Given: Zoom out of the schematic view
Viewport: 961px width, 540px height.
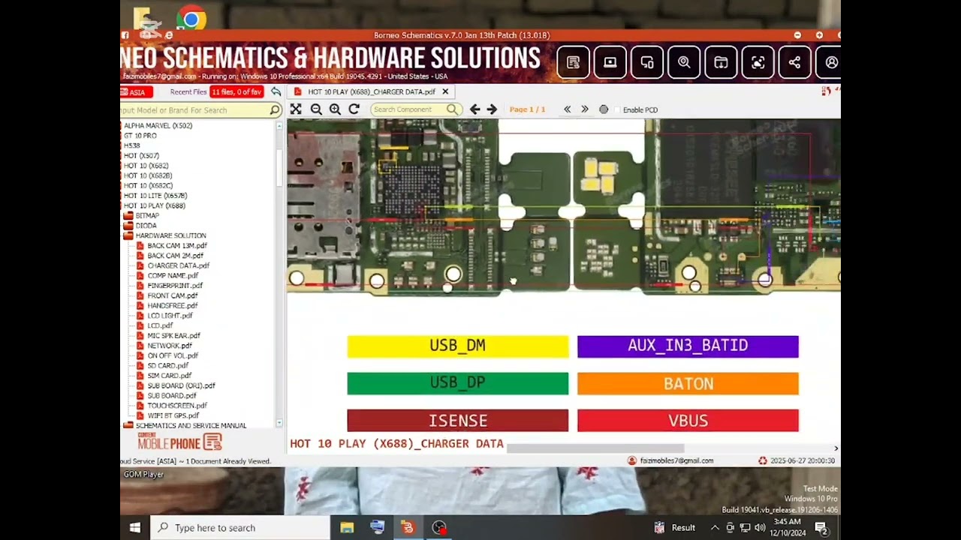Looking at the screenshot, I should point(316,109).
